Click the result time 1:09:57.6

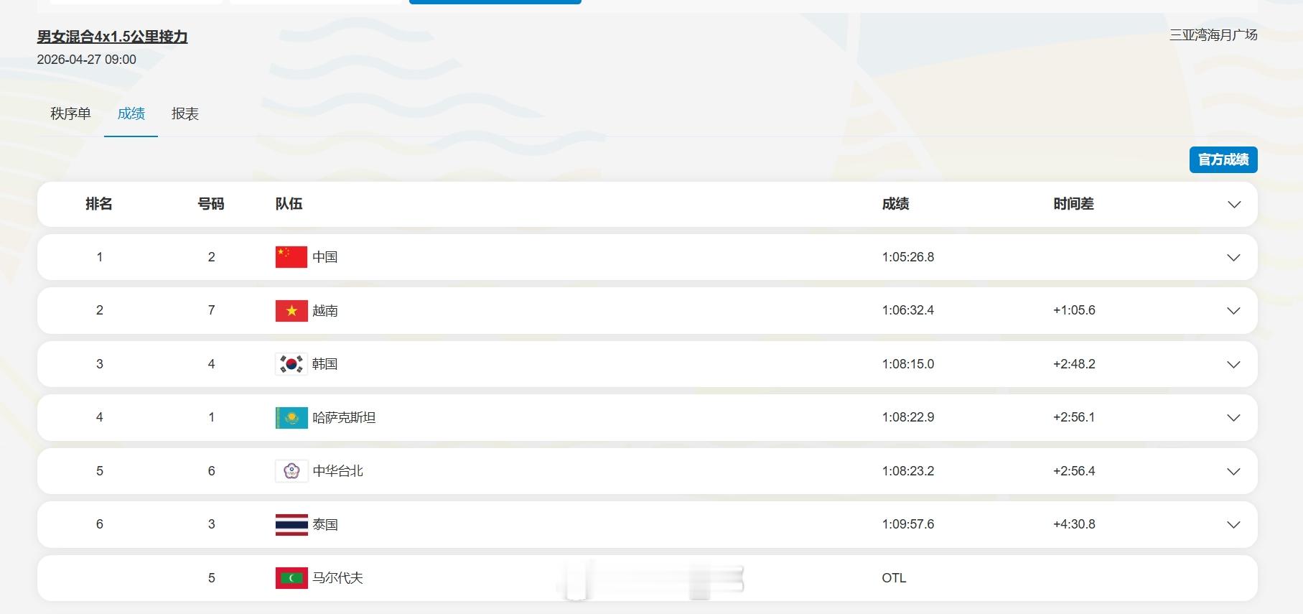tap(908, 524)
